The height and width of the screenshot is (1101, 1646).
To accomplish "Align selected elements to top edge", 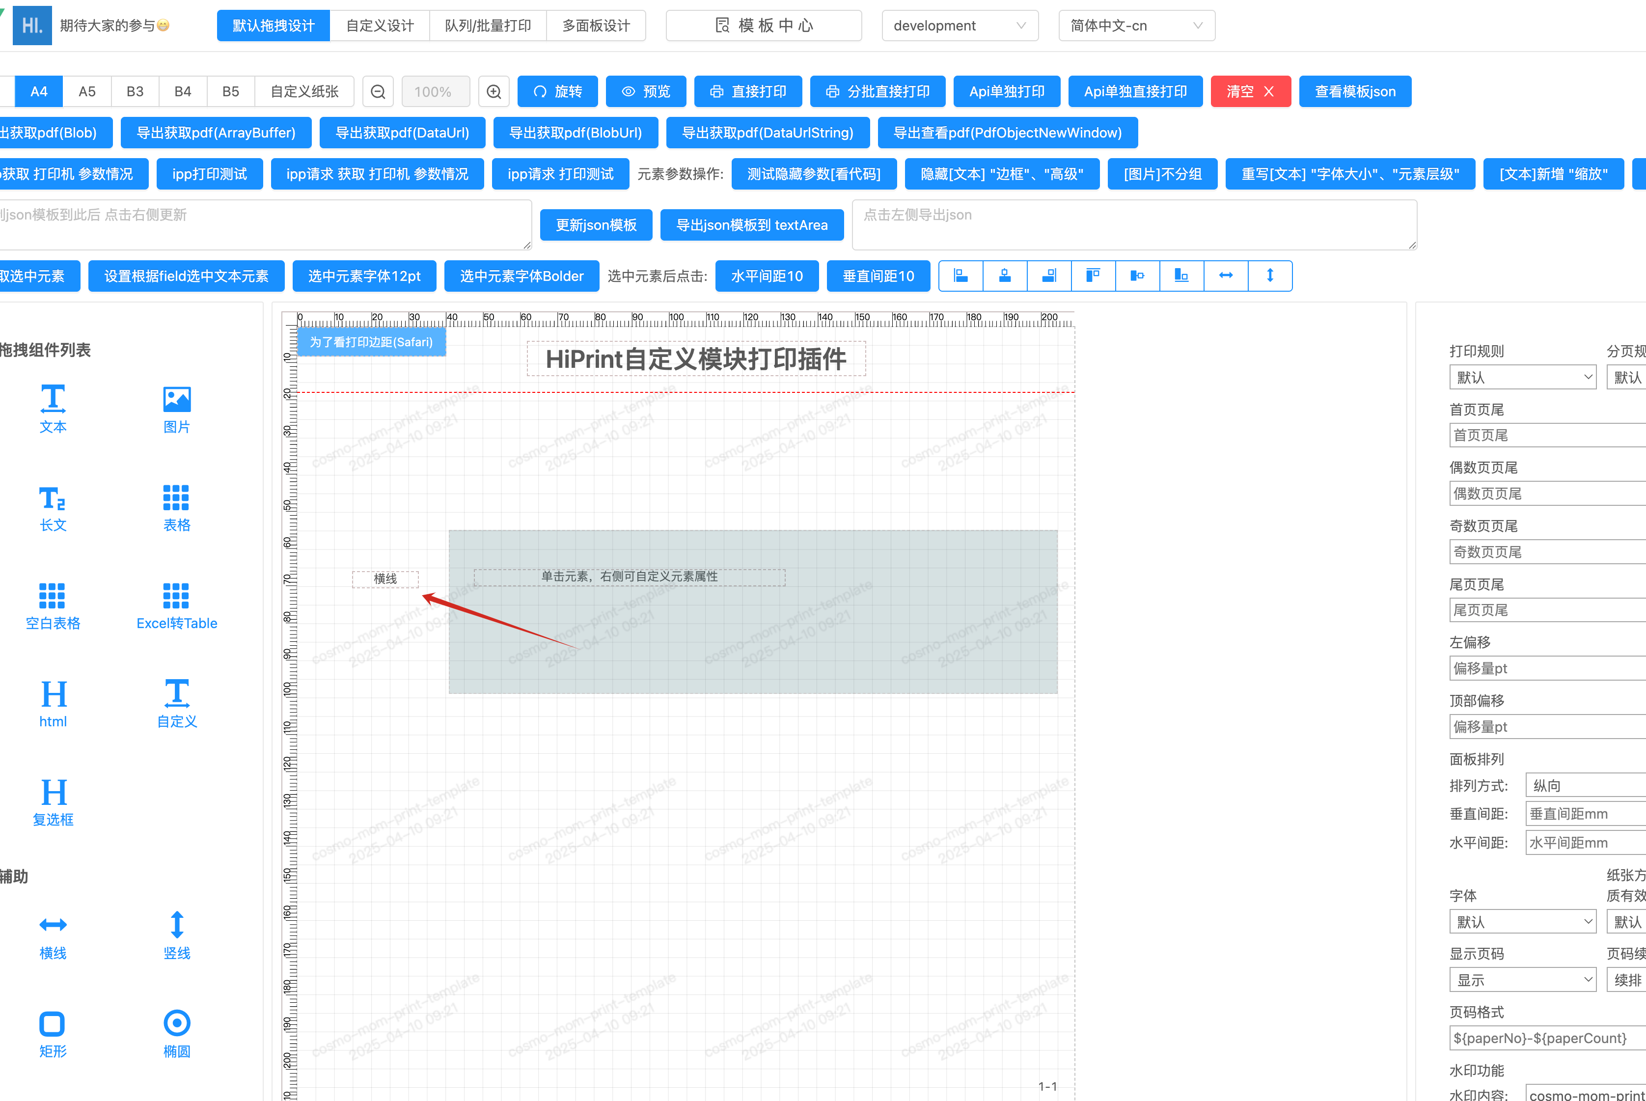I will [1094, 275].
